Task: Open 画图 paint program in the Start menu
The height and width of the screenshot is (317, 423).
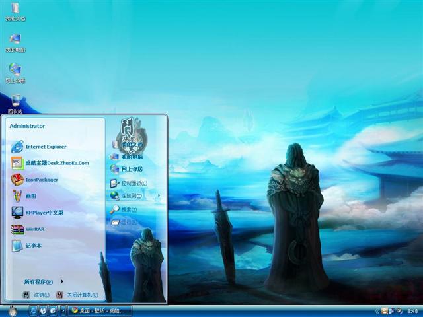Action: click(24, 196)
